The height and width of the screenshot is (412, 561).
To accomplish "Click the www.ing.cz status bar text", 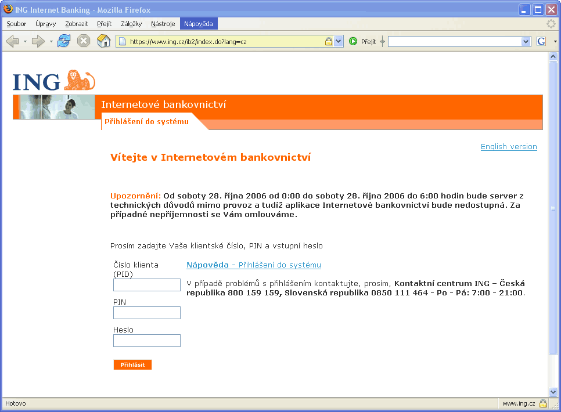I will (x=519, y=403).
